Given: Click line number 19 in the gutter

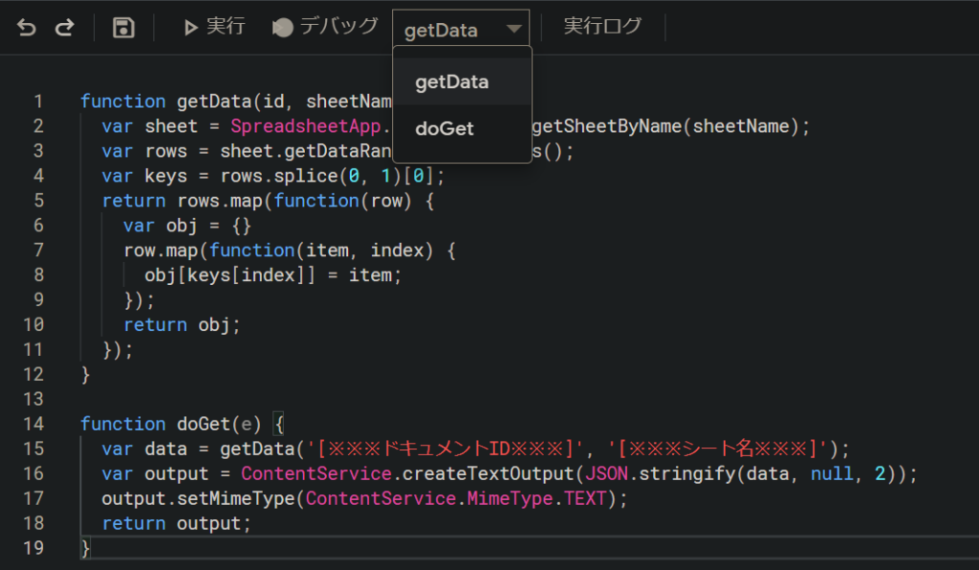Looking at the screenshot, I should point(34,548).
